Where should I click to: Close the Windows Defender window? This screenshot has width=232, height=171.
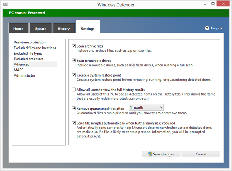(223, 4)
